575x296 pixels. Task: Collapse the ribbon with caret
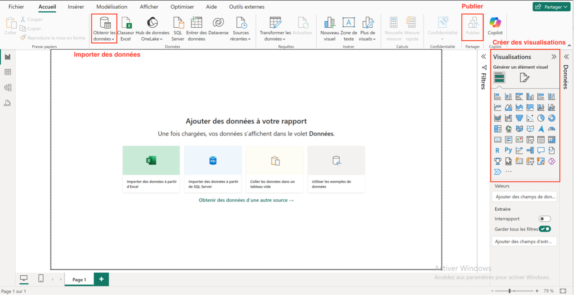click(569, 46)
